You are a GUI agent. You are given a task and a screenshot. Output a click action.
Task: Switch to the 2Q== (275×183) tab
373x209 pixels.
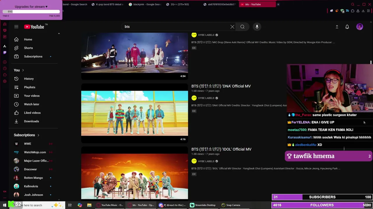[182, 4]
